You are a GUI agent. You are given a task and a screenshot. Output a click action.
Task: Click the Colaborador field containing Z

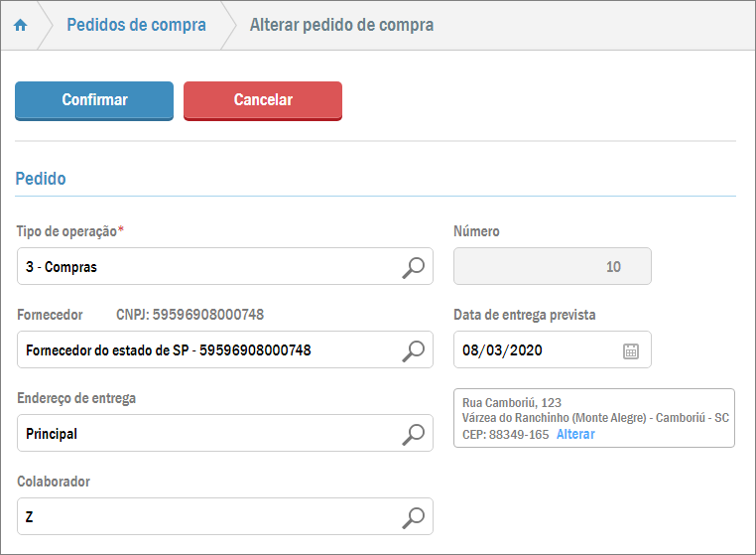pyautogui.click(x=208, y=517)
